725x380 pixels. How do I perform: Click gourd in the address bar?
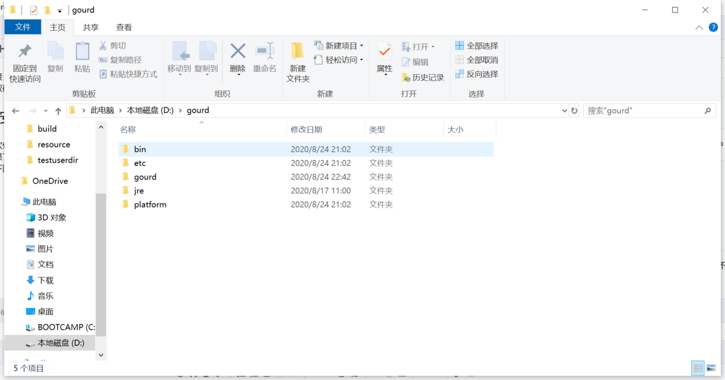coord(198,110)
